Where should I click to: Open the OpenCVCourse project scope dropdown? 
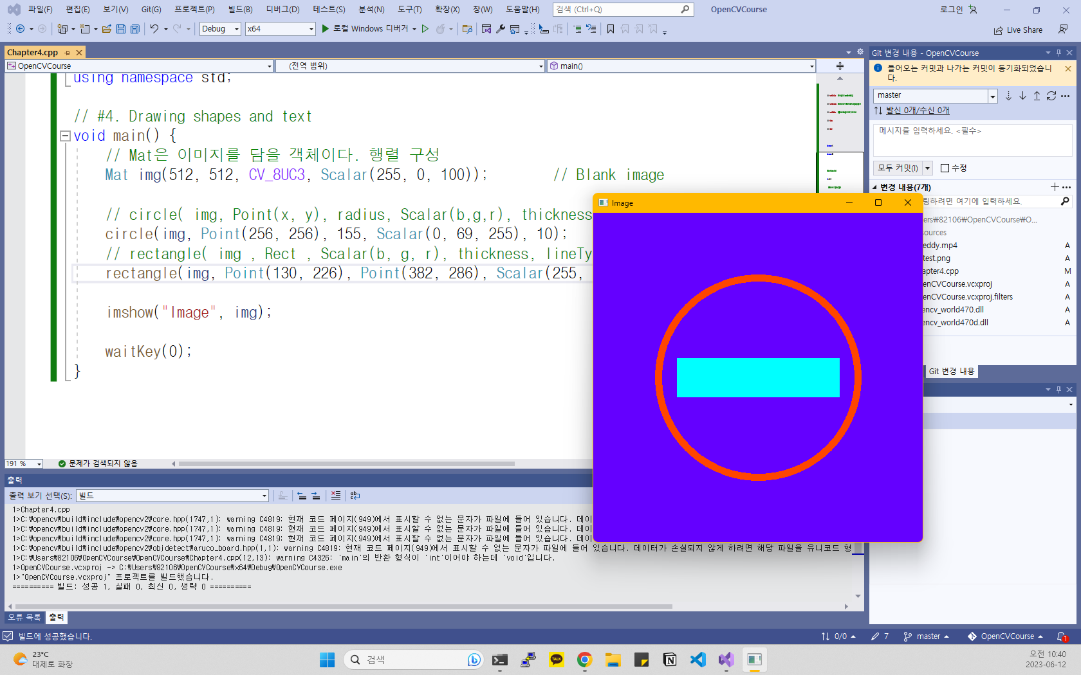pyautogui.click(x=140, y=66)
